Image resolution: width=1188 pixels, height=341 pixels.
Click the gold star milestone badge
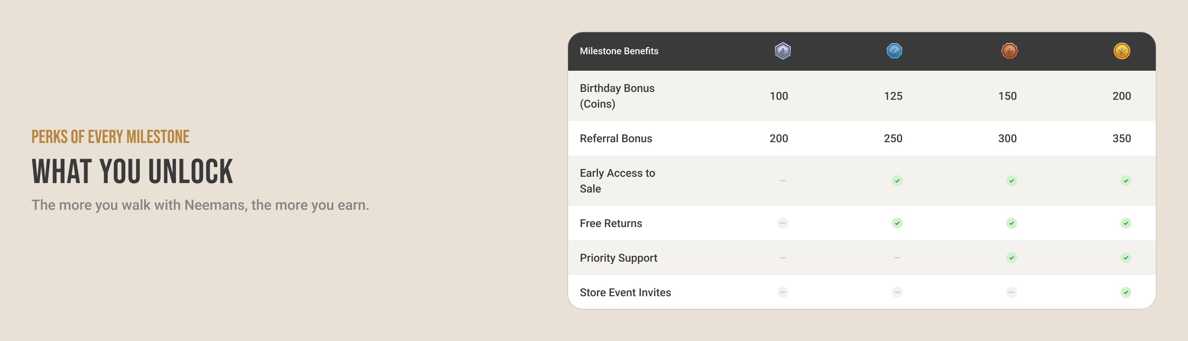click(1122, 51)
